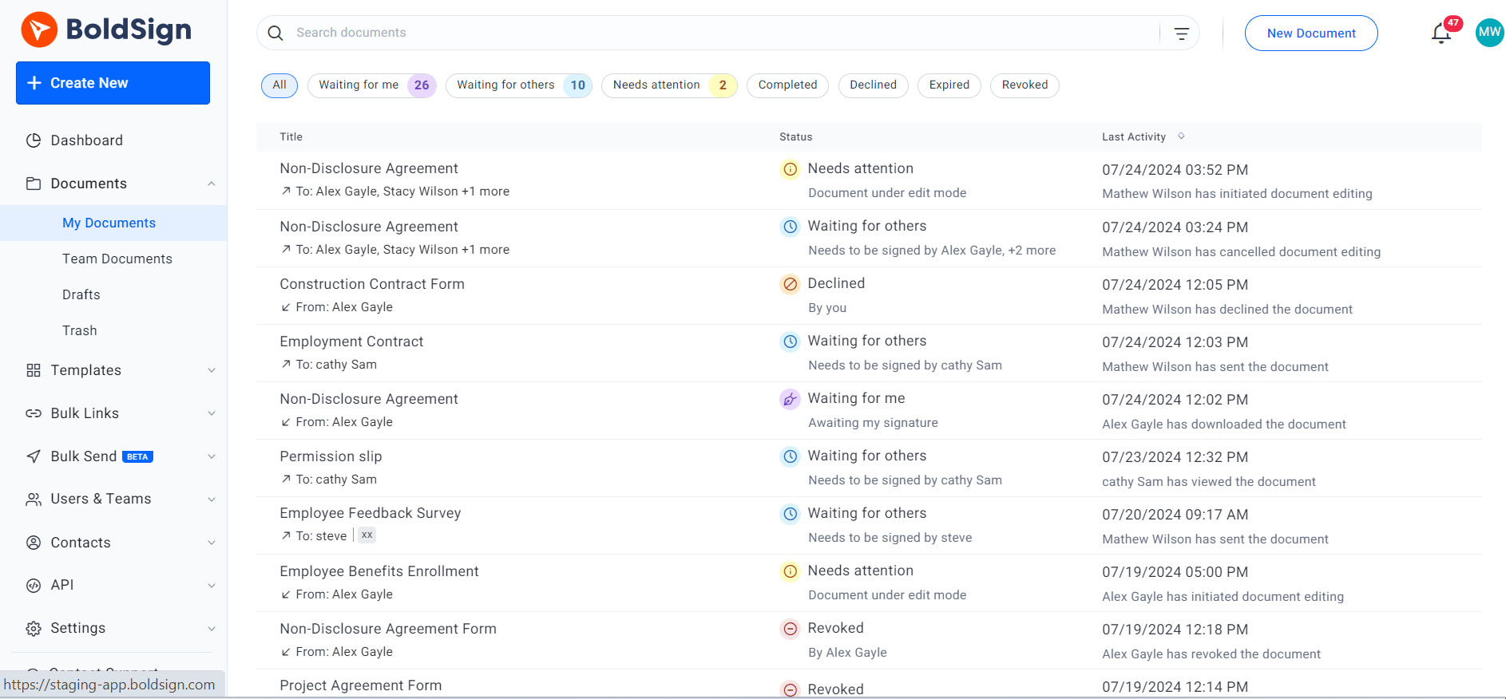Select the All filter tab
The height and width of the screenshot is (699, 1506).
pyautogui.click(x=279, y=85)
